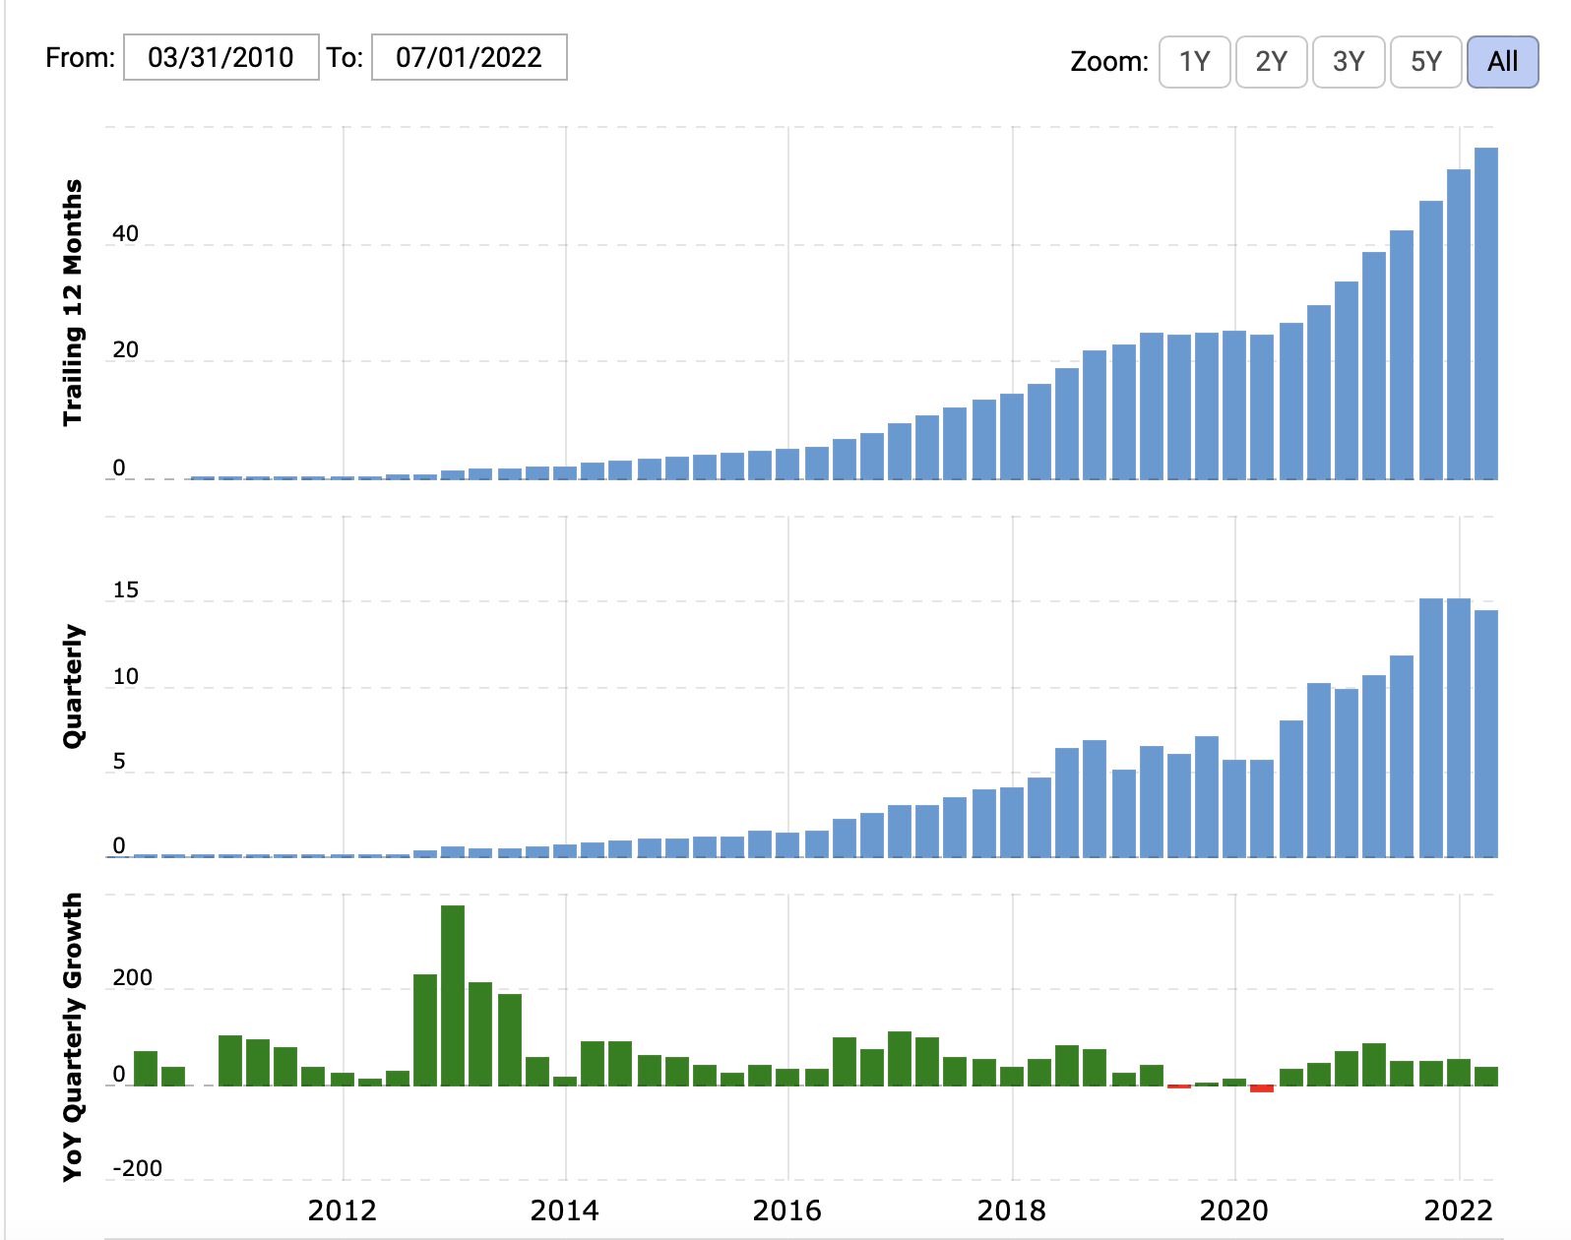Click the Quarterly axis title

click(x=73, y=687)
